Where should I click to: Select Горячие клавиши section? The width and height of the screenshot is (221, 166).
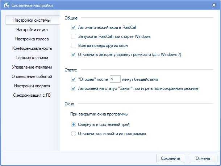[32, 58]
